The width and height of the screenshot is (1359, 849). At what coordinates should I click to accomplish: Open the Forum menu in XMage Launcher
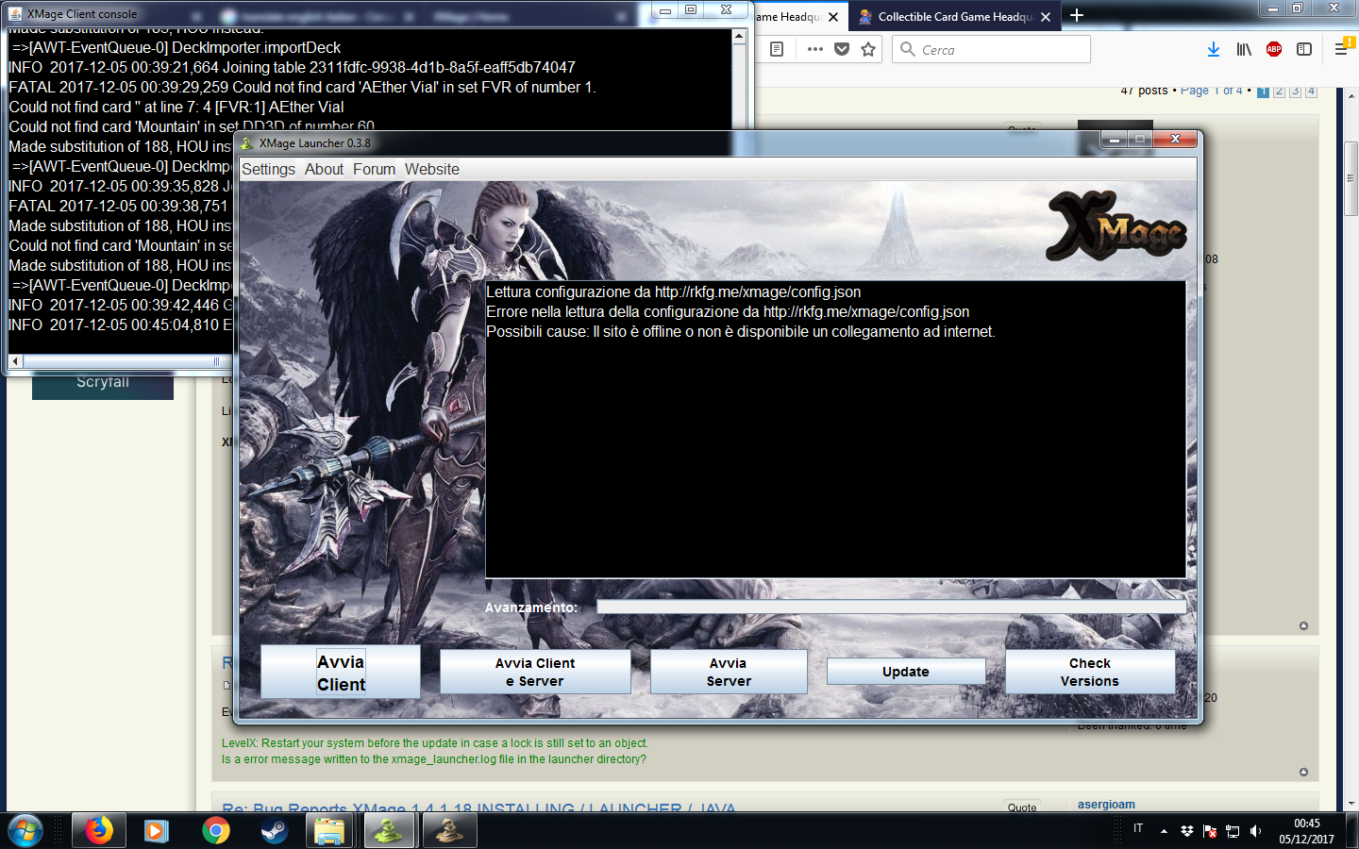point(375,170)
